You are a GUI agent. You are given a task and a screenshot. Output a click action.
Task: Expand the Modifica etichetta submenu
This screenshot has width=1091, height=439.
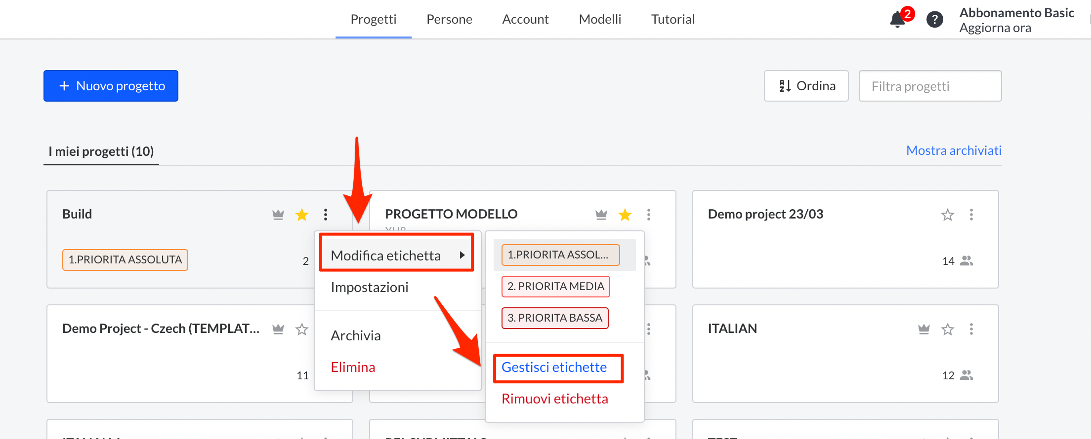click(x=397, y=256)
